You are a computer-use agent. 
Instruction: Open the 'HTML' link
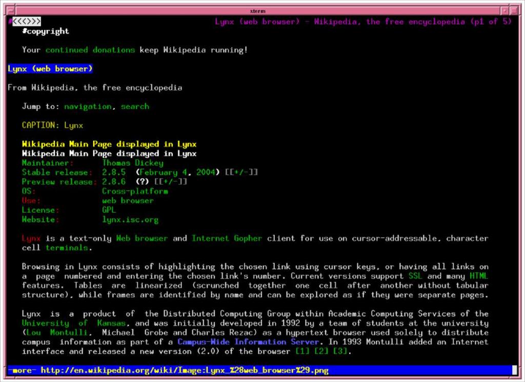pos(479,277)
